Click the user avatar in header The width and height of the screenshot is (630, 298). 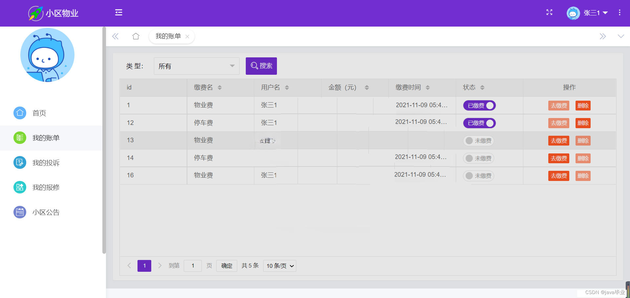573,13
